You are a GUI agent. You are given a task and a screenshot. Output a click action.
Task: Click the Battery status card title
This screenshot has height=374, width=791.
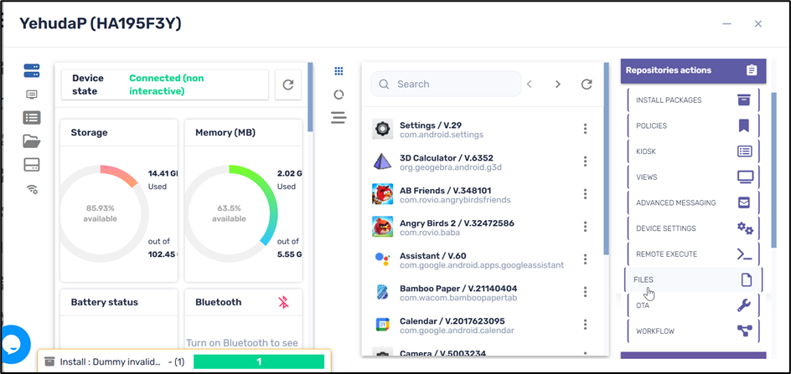(x=105, y=302)
